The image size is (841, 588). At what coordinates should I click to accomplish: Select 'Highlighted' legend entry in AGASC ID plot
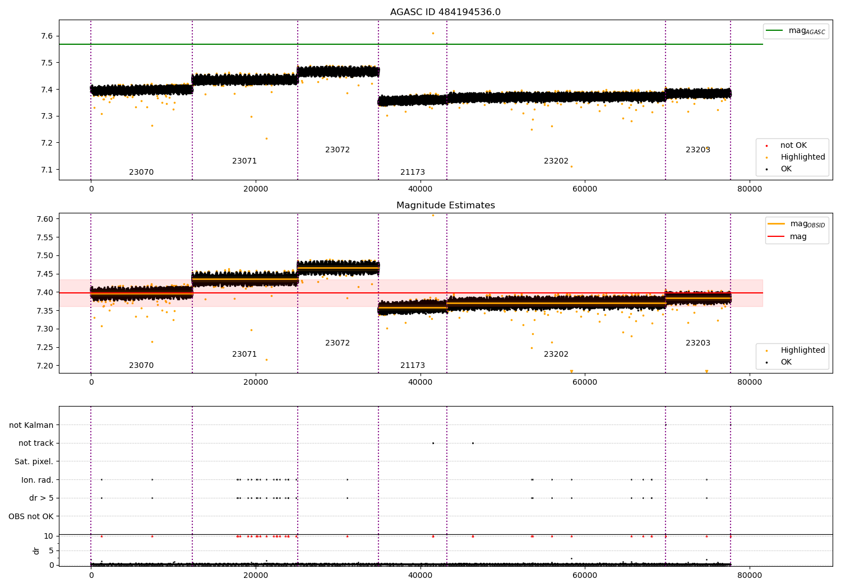pos(803,157)
